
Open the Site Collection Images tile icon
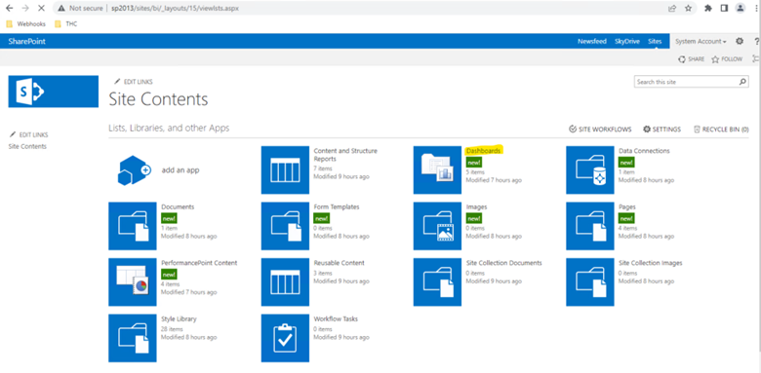(x=589, y=281)
